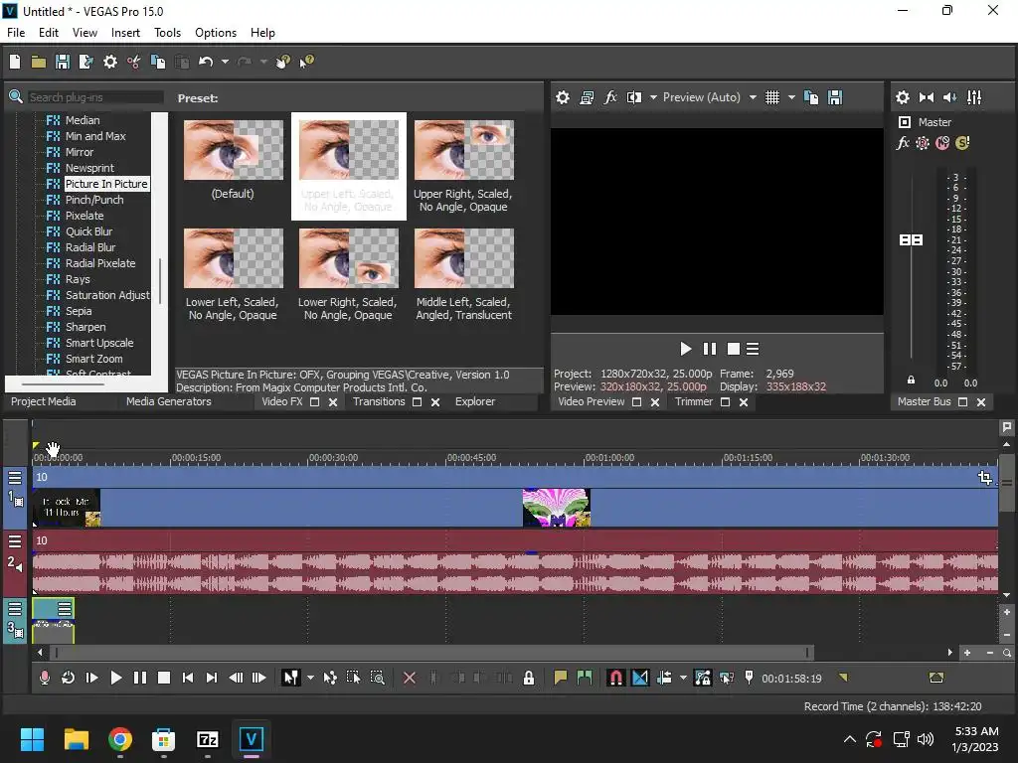Image resolution: width=1018 pixels, height=763 pixels.
Task: Click the Render As toolbar icon
Action: [85, 62]
